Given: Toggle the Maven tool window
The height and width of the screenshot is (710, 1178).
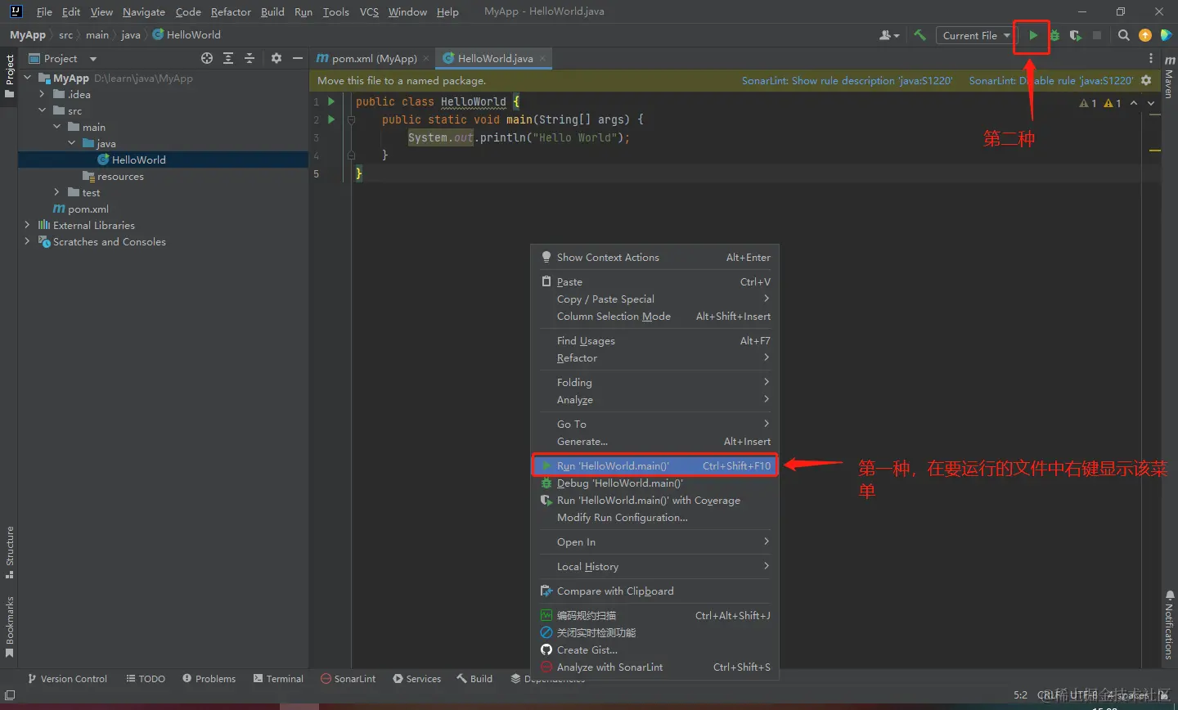Looking at the screenshot, I should (1169, 78).
